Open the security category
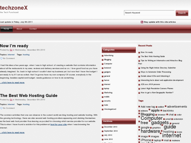The width and height of the screenshot is (191, 143). [x=107, y=101]
